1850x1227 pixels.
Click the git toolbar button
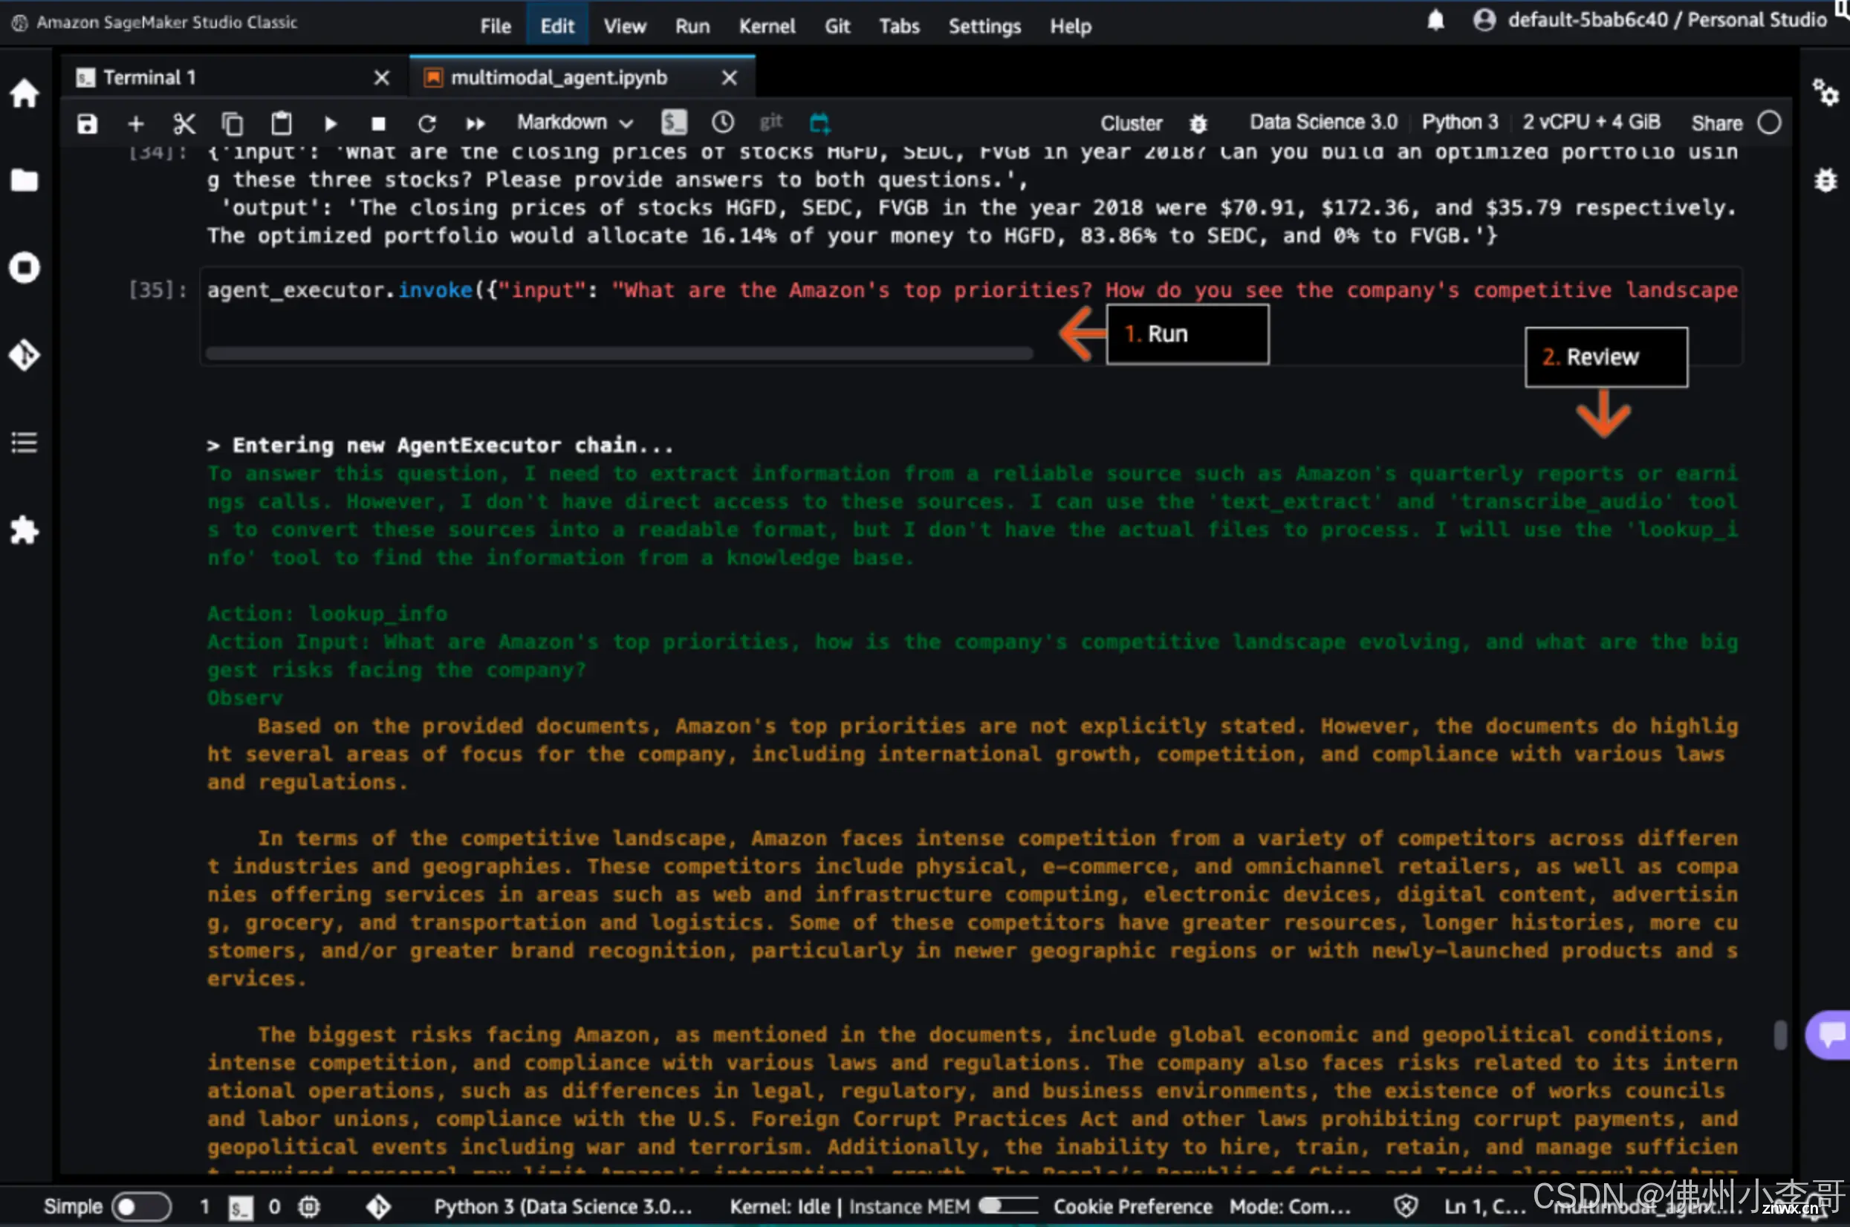tap(771, 122)
